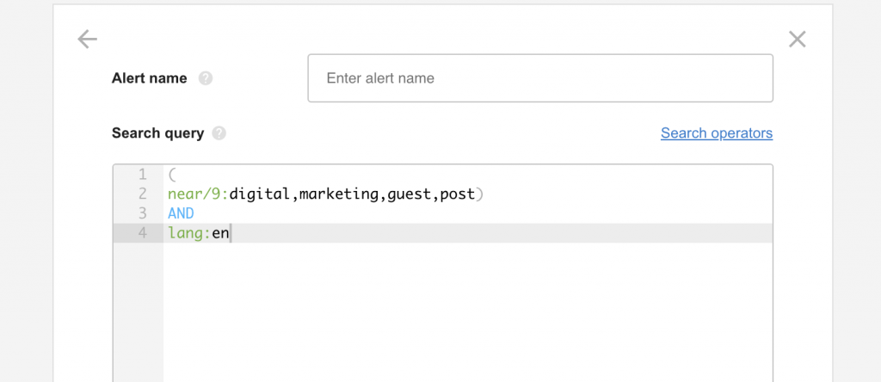Close the alert dialog with X

point(798,39)
